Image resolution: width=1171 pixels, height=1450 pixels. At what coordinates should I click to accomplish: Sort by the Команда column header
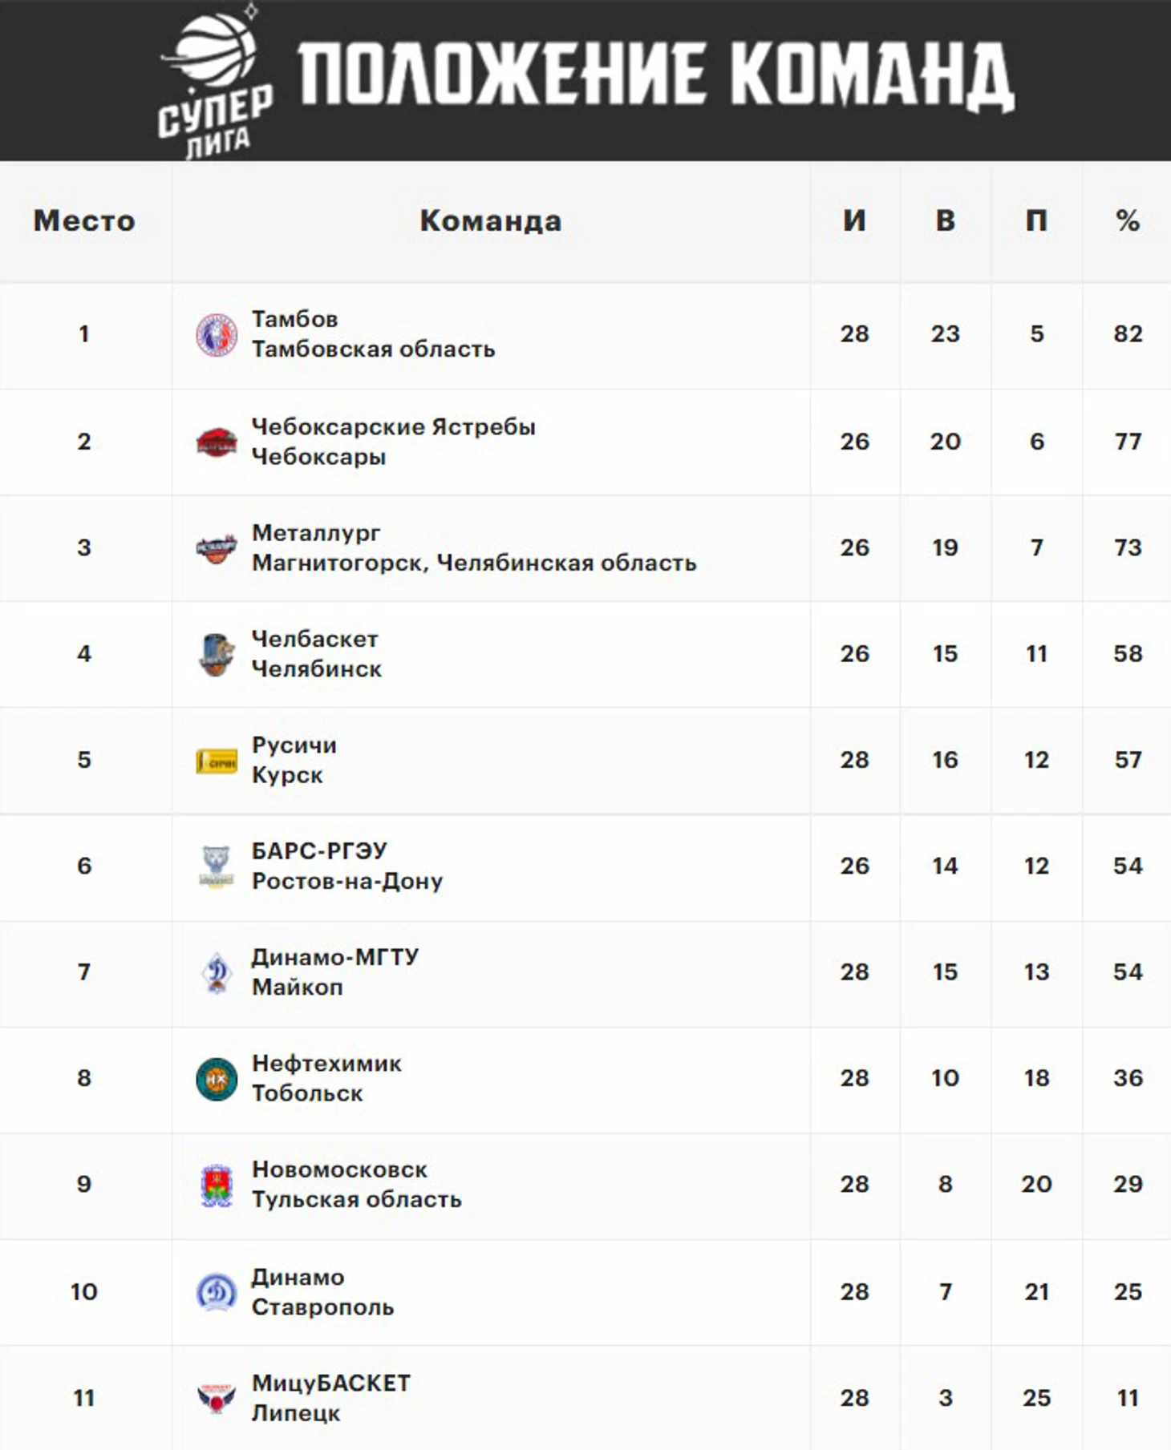point(491,220)
